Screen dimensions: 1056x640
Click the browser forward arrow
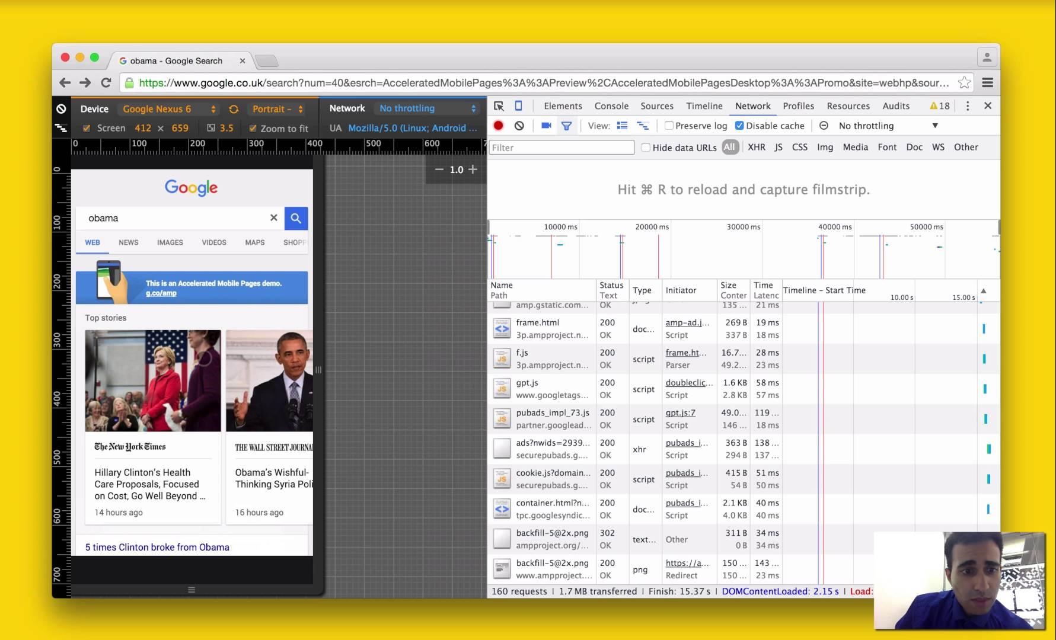(85, 83)
